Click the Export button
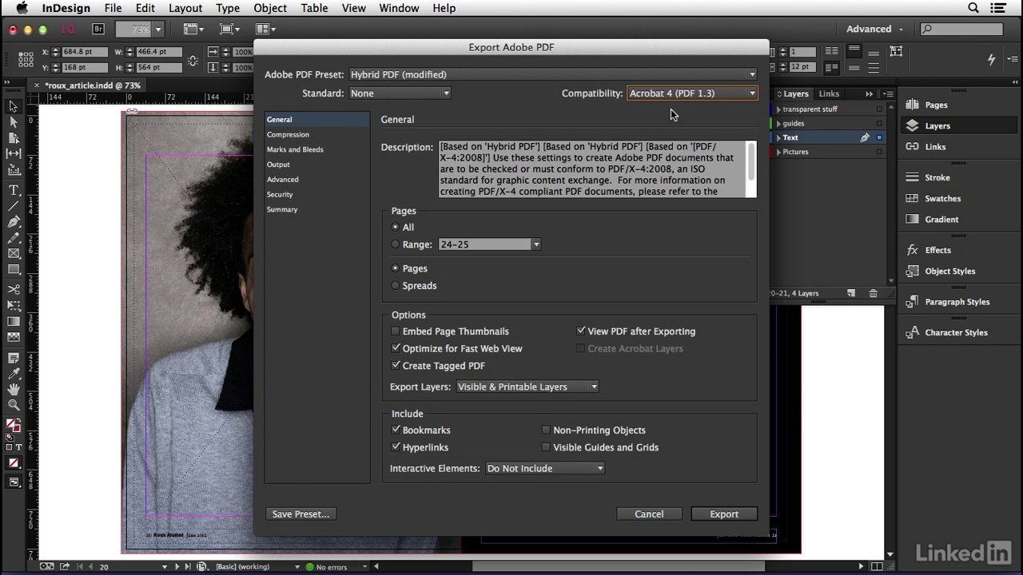This screenshot has width=1023, height=575. click(x=724, y=514)
